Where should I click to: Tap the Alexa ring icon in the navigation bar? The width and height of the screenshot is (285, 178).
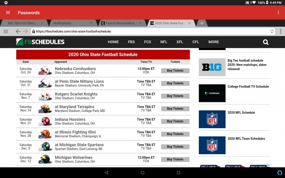[x=280, y=173]
